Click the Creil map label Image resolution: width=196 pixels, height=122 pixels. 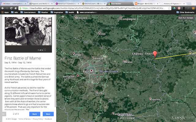pyautogui.click(x=102, y=34)
